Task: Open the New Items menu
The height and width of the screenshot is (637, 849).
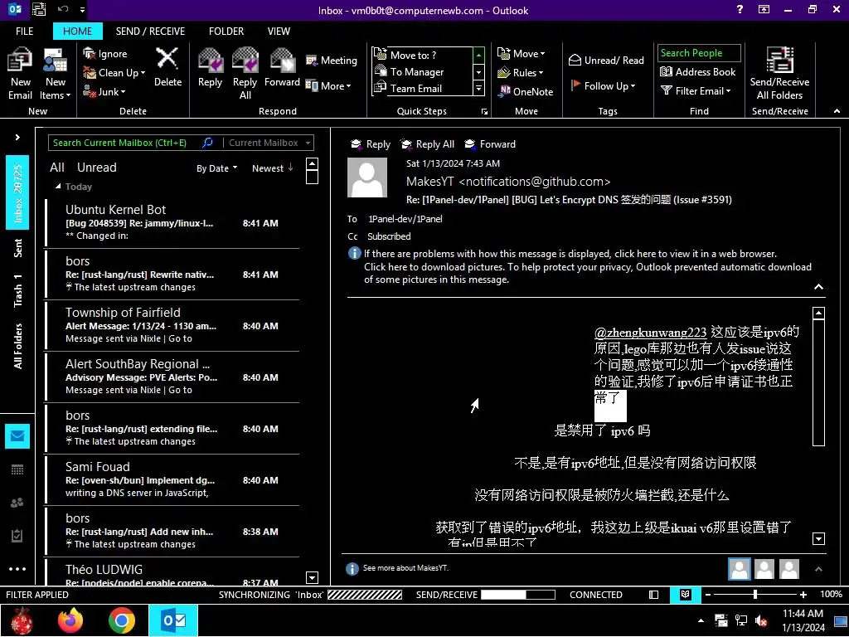Action: pos(56,73)
